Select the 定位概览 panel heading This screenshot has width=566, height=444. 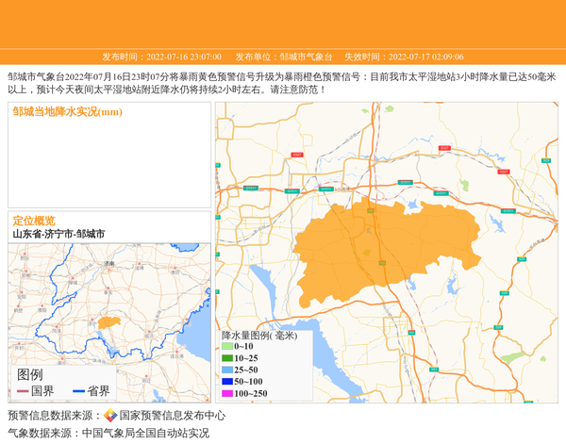coord(34,221)
